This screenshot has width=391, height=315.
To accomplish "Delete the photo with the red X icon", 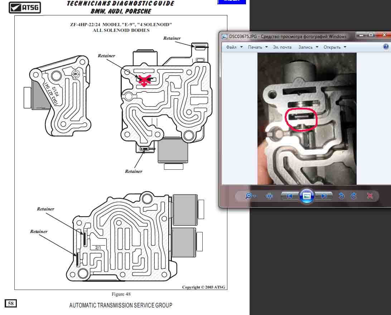I will (x=370, y=196).
